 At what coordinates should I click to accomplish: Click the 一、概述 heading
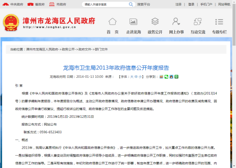22,140
